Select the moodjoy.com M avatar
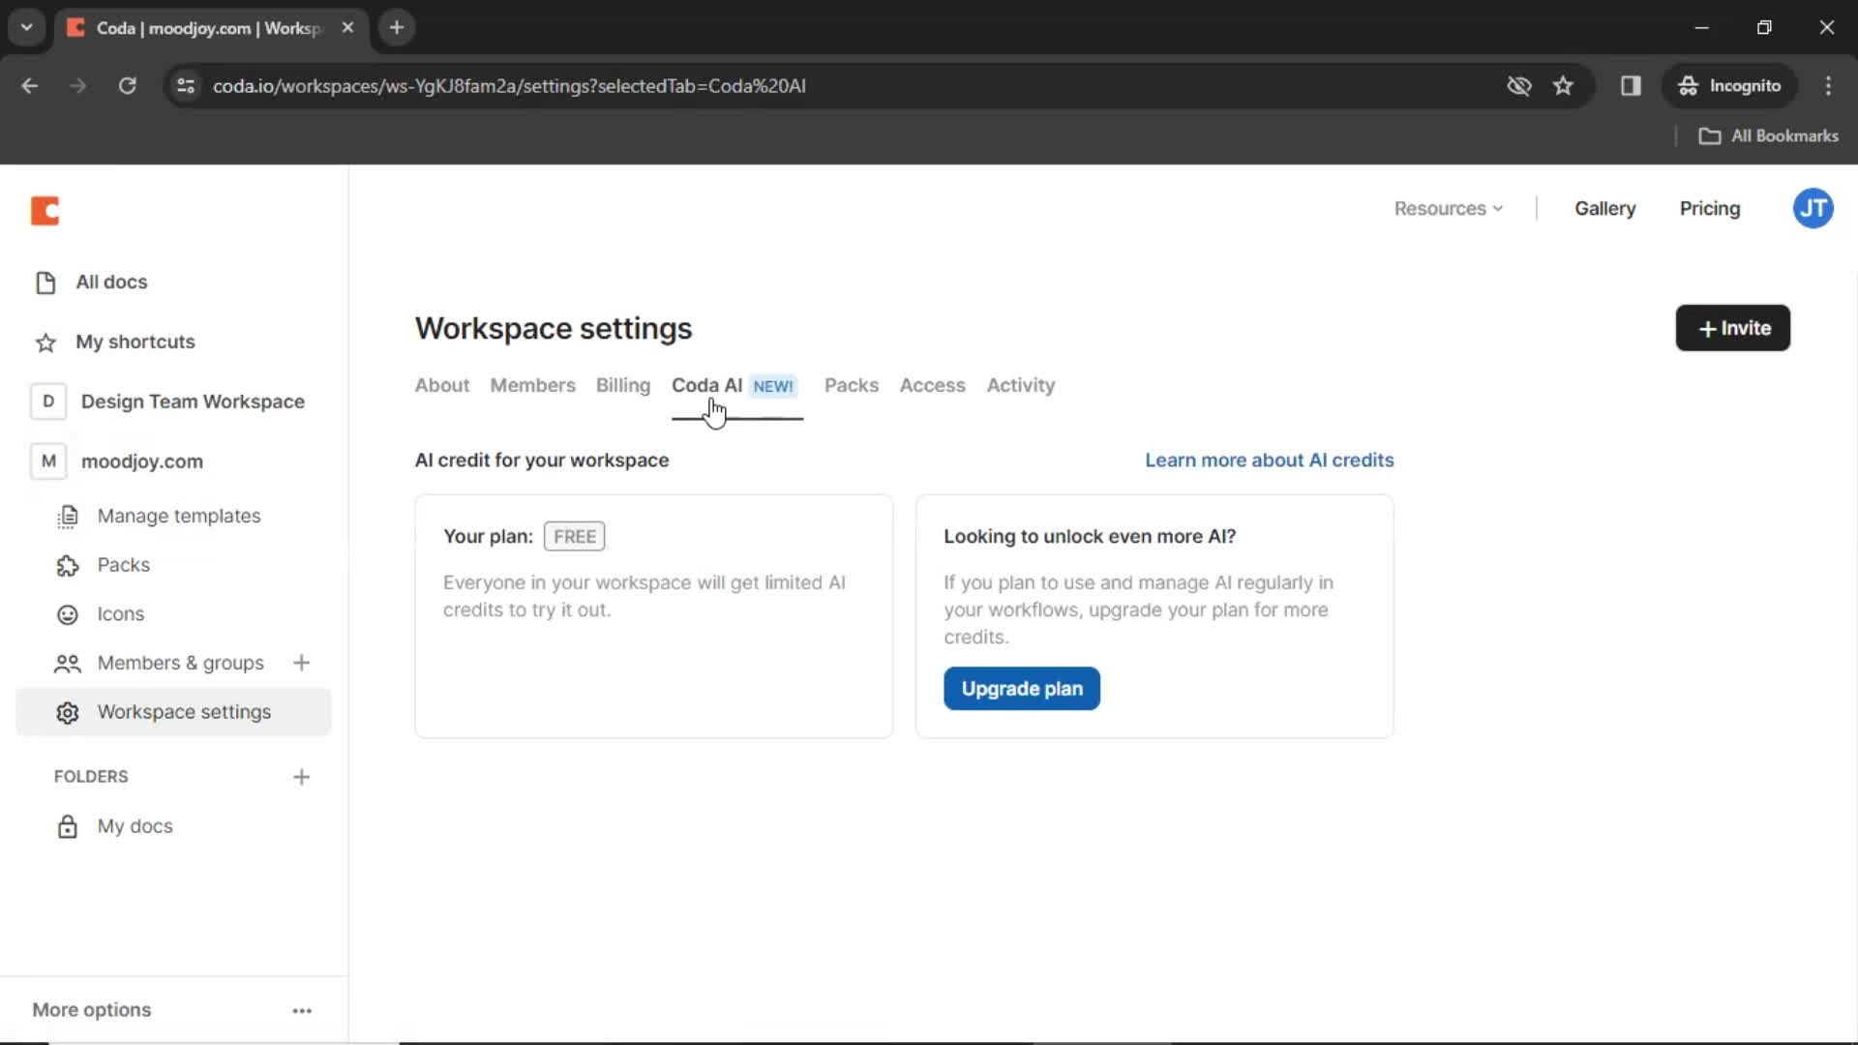1858x1045 pixels. 48,462
